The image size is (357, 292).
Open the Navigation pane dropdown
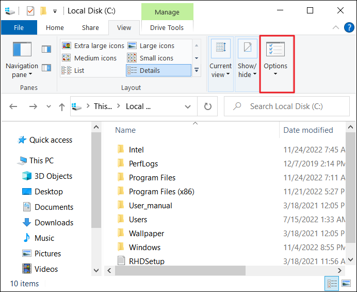tap(22, 60)
